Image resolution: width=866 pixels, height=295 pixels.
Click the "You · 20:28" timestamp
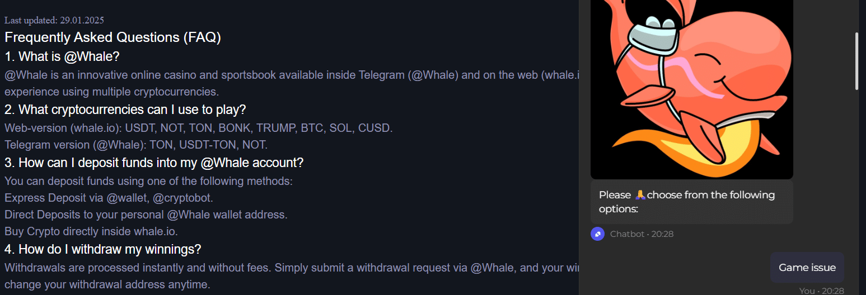(x=821, y=291)
